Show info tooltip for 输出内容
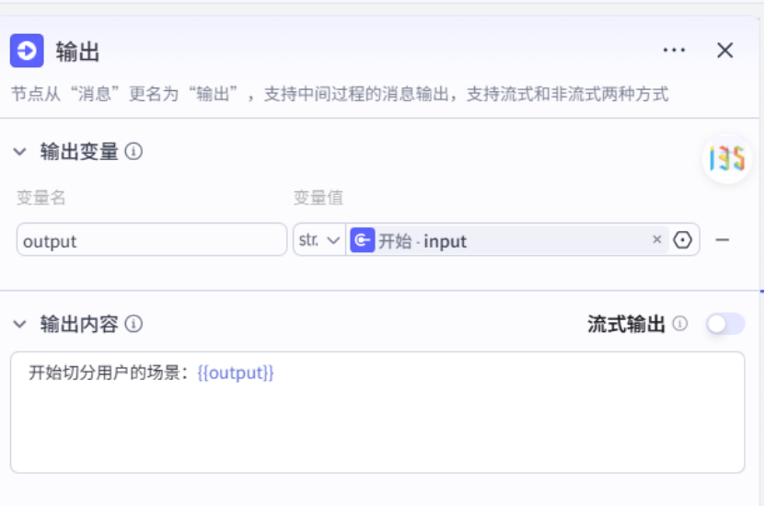The height and width of the screenshot is (507, 765). 133,324
